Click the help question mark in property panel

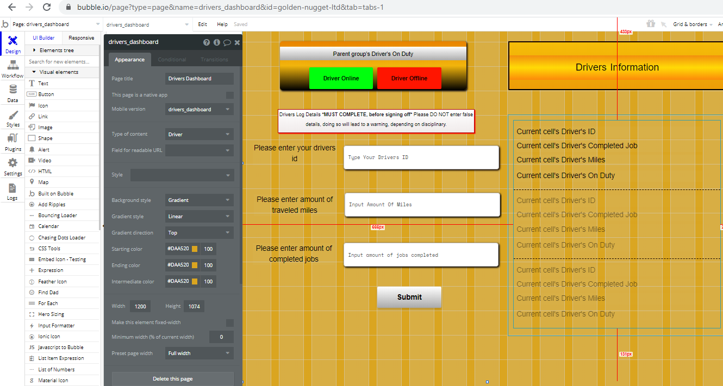(207, 42)
